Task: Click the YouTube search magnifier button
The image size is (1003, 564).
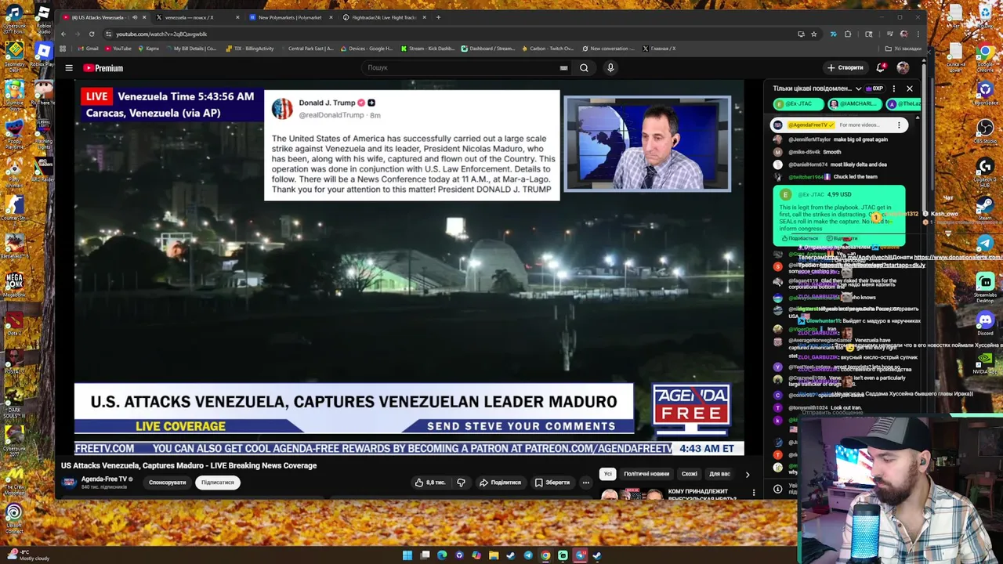Action: (x=584, y=68)
